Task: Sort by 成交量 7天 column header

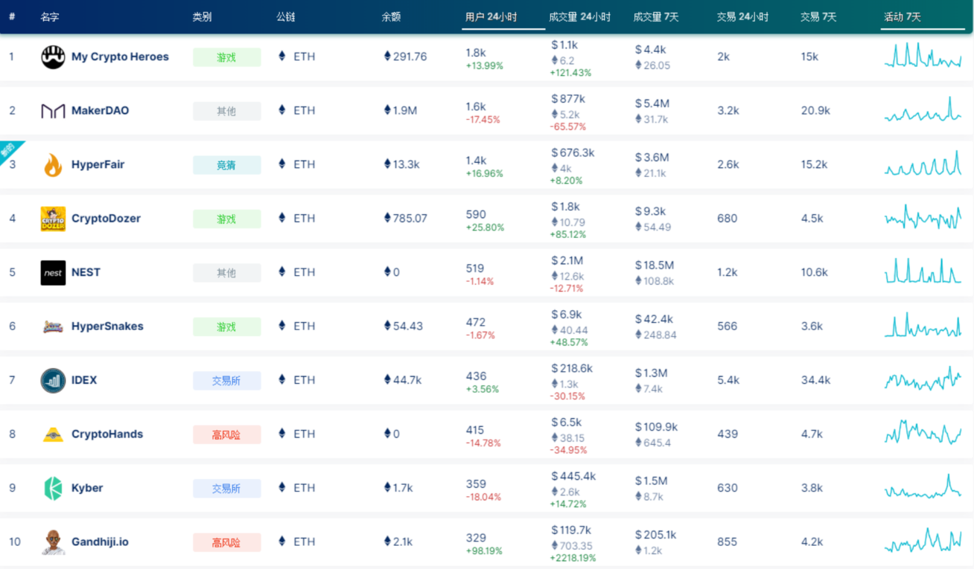Action: pyautogui.click(x=656, y=16)
